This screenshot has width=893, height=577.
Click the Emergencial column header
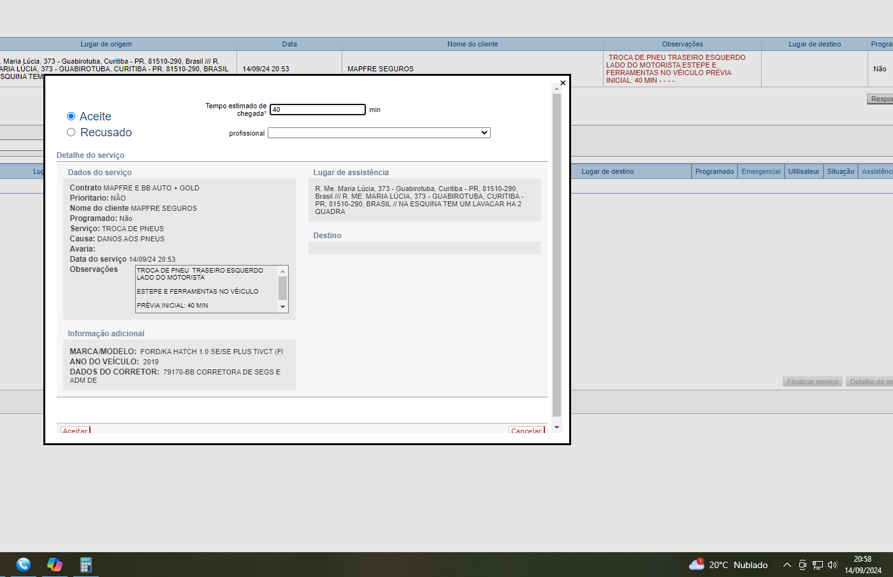pyautogui.click(x=761, y=171)
